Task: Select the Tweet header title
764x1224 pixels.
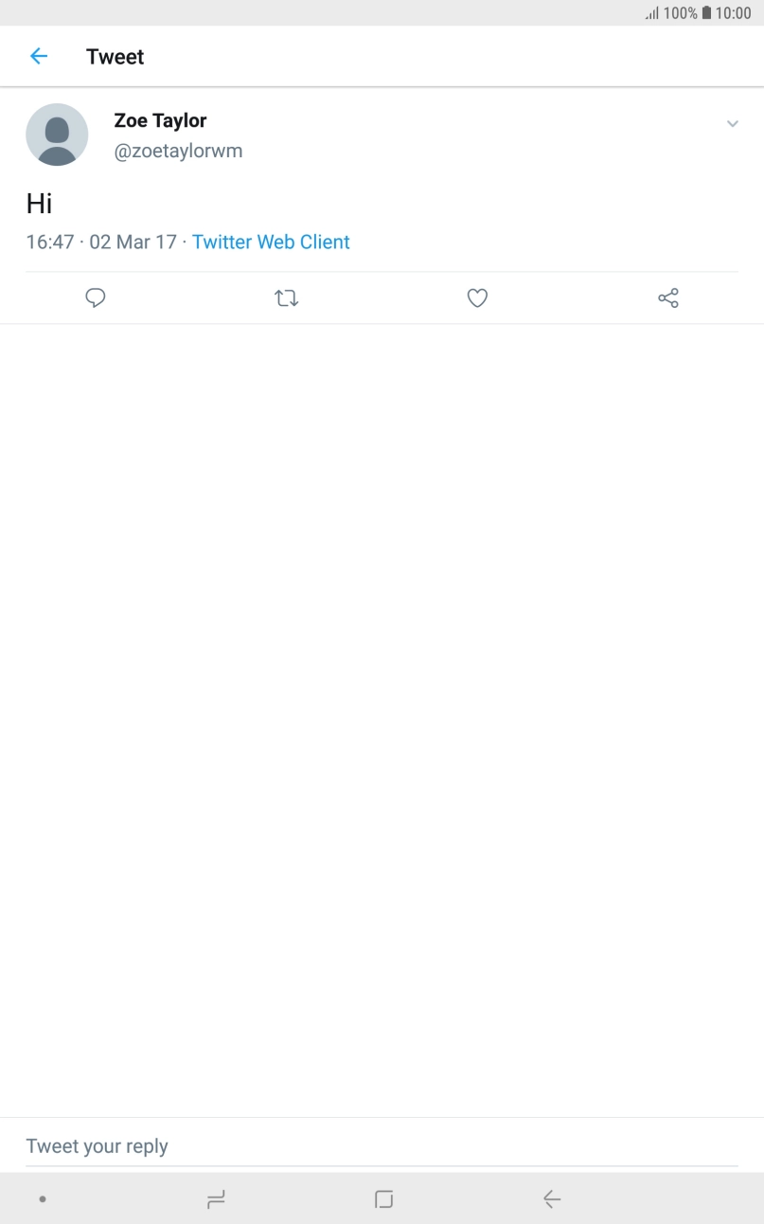Action: (x=115, y=56)
